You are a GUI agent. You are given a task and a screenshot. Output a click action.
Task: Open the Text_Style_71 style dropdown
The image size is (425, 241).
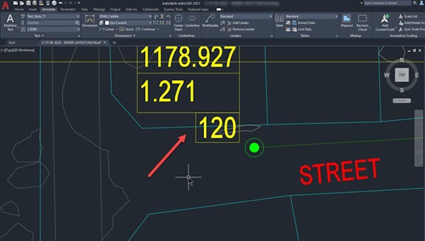[78, 16]
